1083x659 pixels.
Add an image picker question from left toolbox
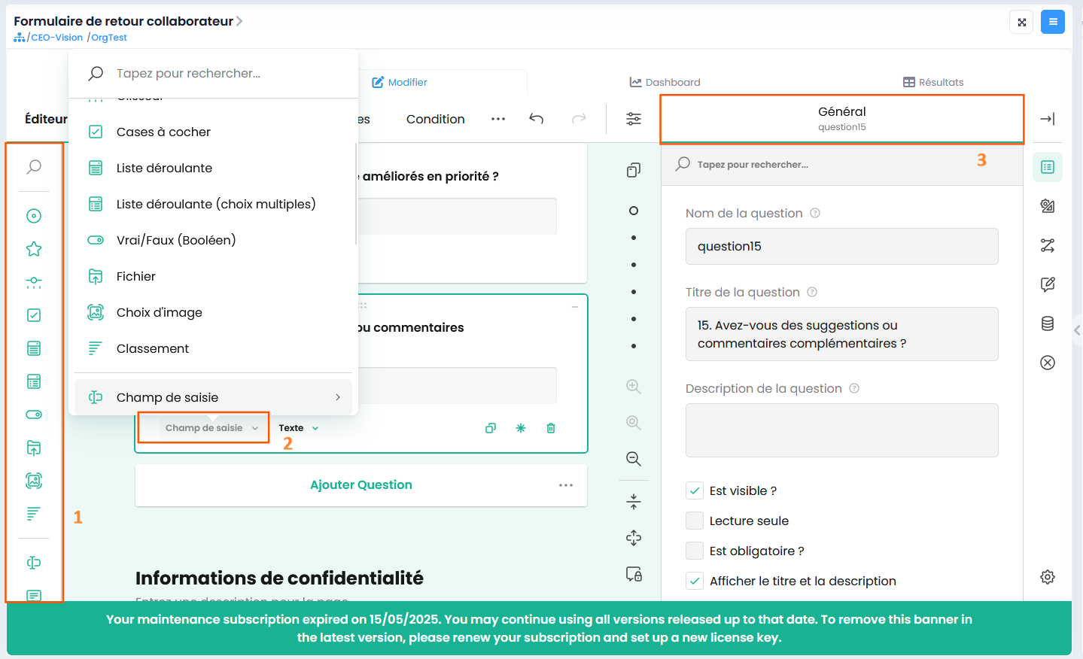pos(34,481)
